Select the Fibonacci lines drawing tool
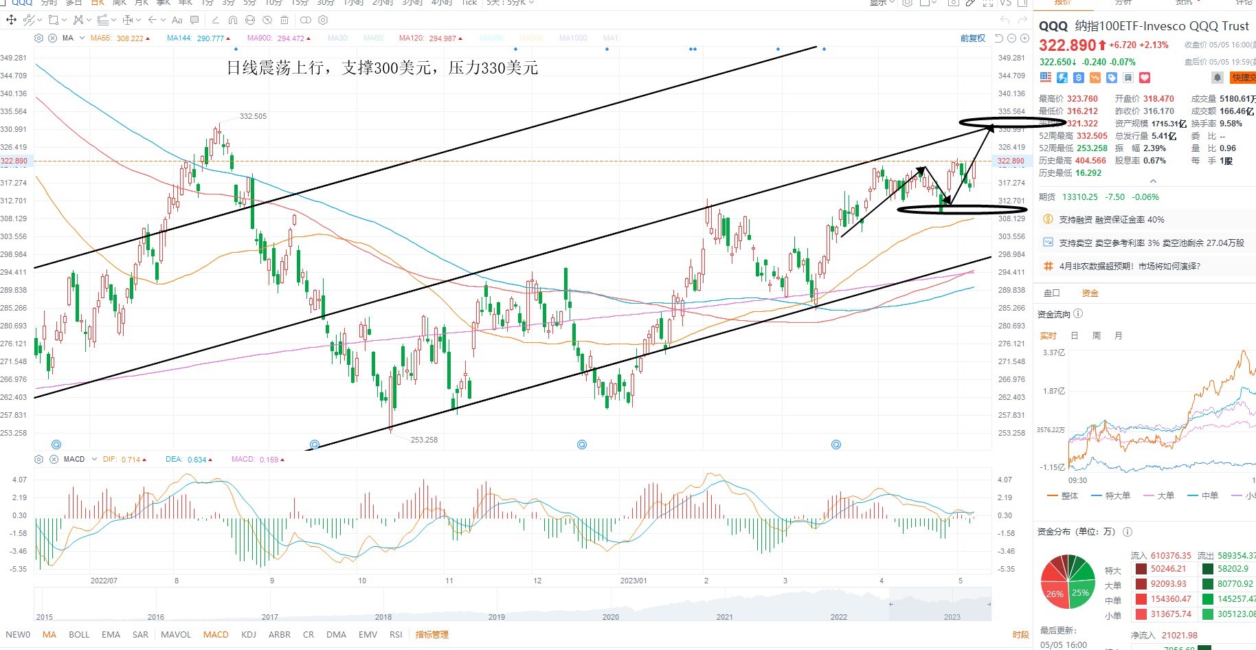The image size is (1256, 650). [102, 20]
